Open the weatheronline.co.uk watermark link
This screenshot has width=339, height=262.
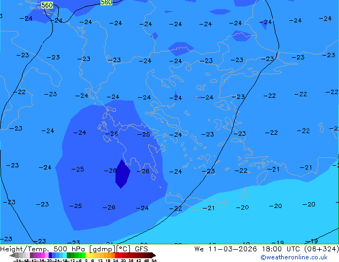click(x=294, y=257)
